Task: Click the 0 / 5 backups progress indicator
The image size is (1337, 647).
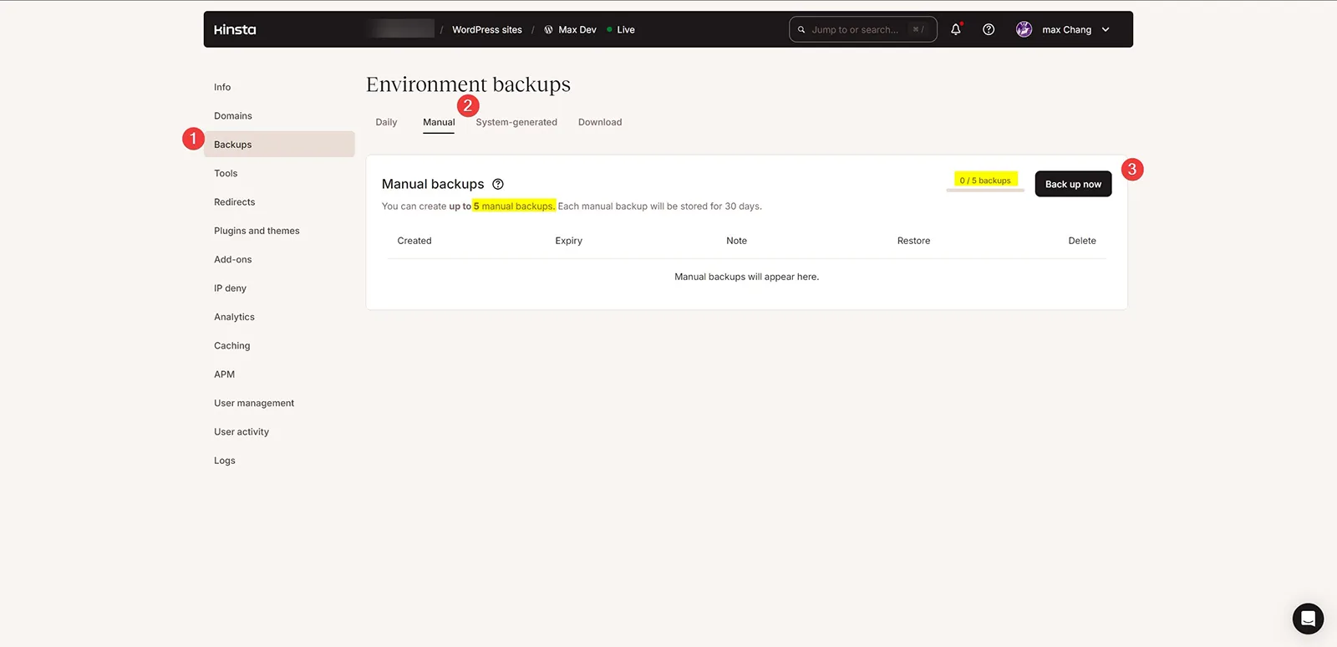Action: point(985,181)
